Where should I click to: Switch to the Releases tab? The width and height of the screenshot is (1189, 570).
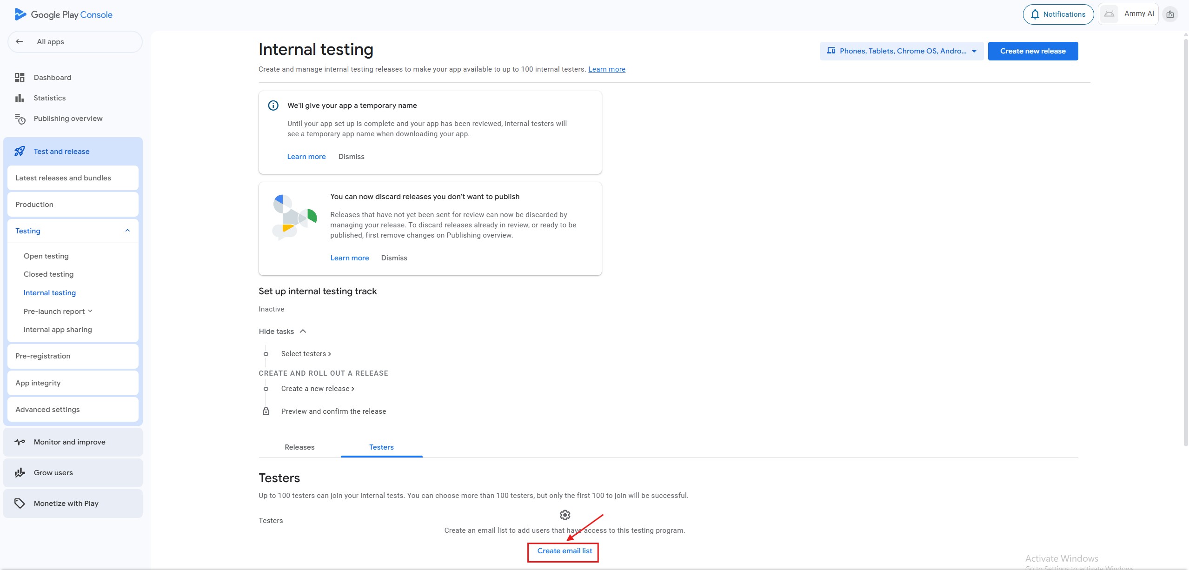click(299, 447)
